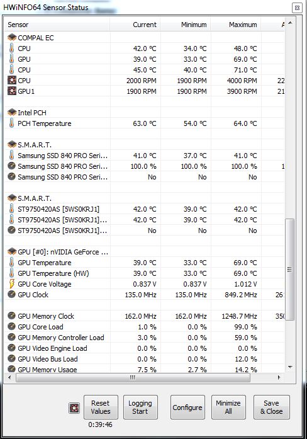Click the CPU fan icon at 2000 RPM
This screenshot has width=307, height=439.
[12, 81]
